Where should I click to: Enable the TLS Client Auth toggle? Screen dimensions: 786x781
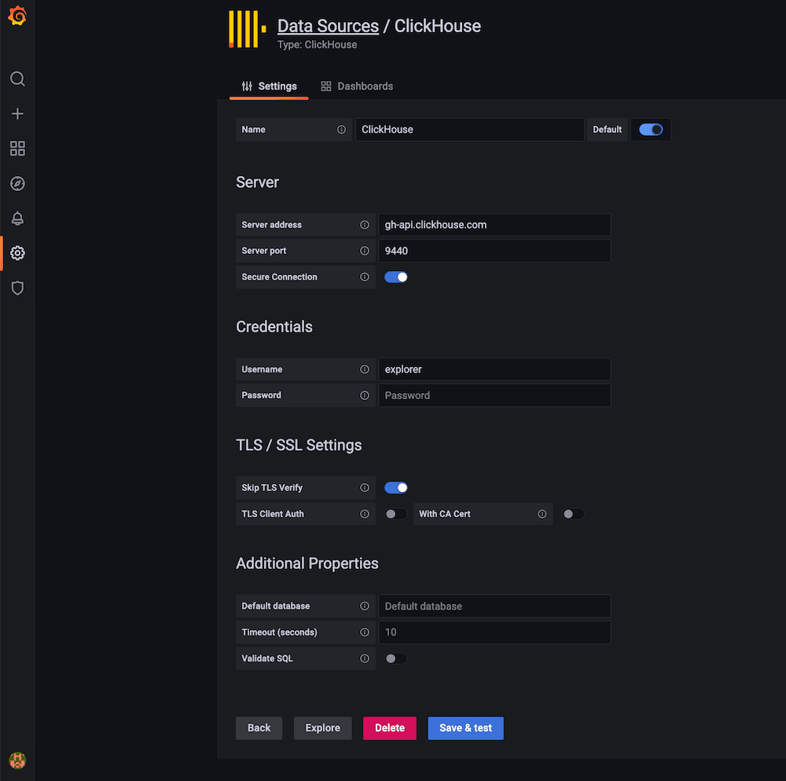pos(396,514)
